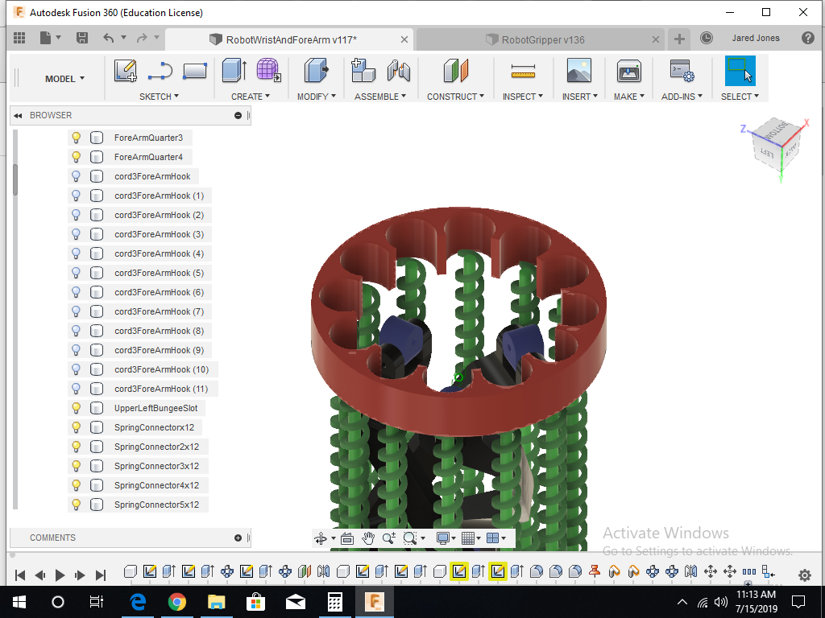Open the MAKE menu

click(x=628, y=97)
